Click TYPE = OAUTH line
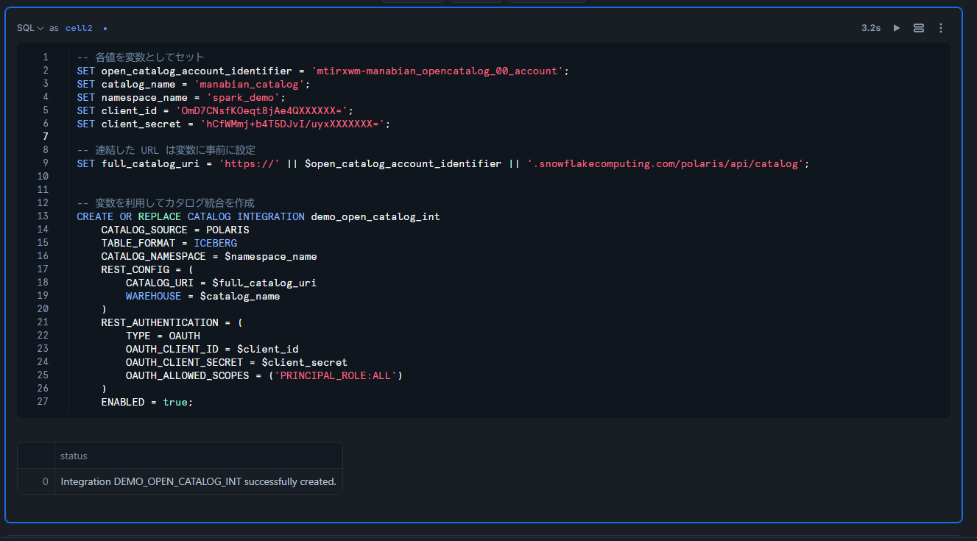 point(163,336)
